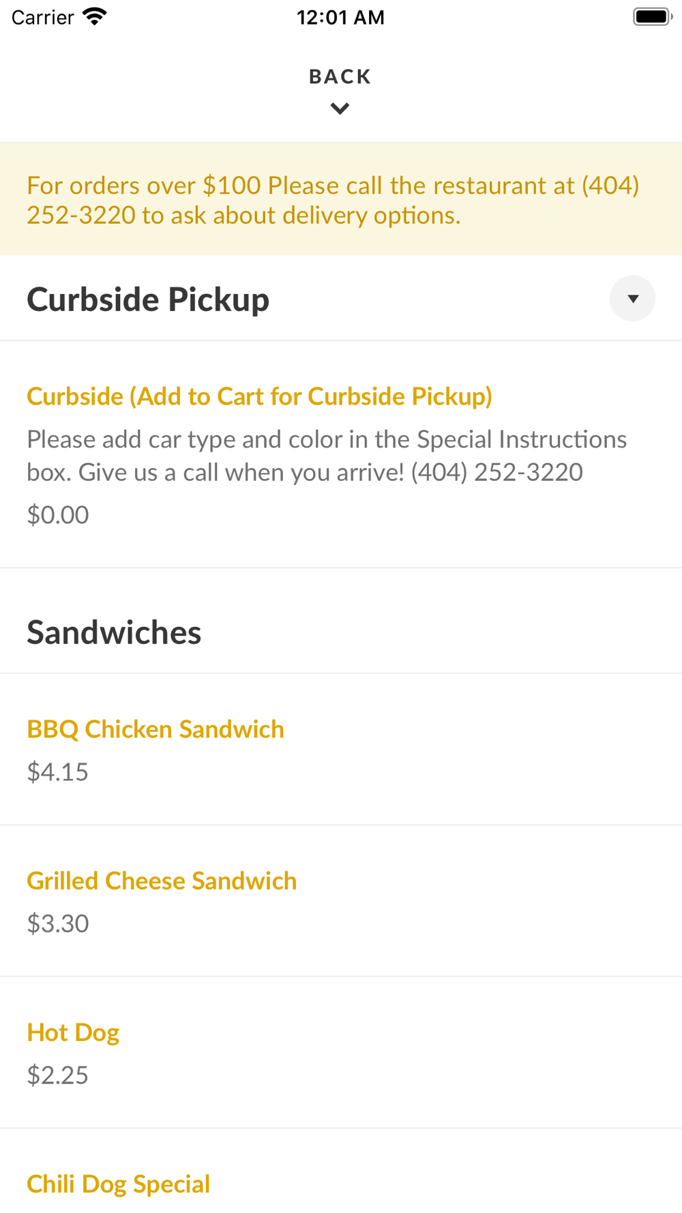
Task: Tap the Wi-Fi icon in status bar
Action: [x=95, y=16]
